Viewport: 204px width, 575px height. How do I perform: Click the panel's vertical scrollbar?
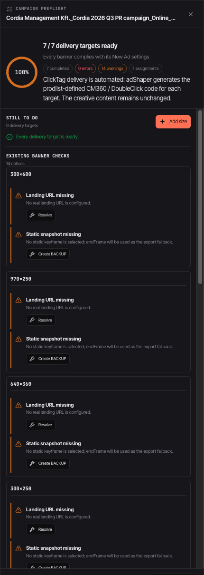pyautogui.click(x=200, y=197)
